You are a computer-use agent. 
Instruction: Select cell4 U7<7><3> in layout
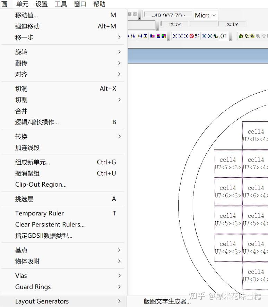[228, 163]
